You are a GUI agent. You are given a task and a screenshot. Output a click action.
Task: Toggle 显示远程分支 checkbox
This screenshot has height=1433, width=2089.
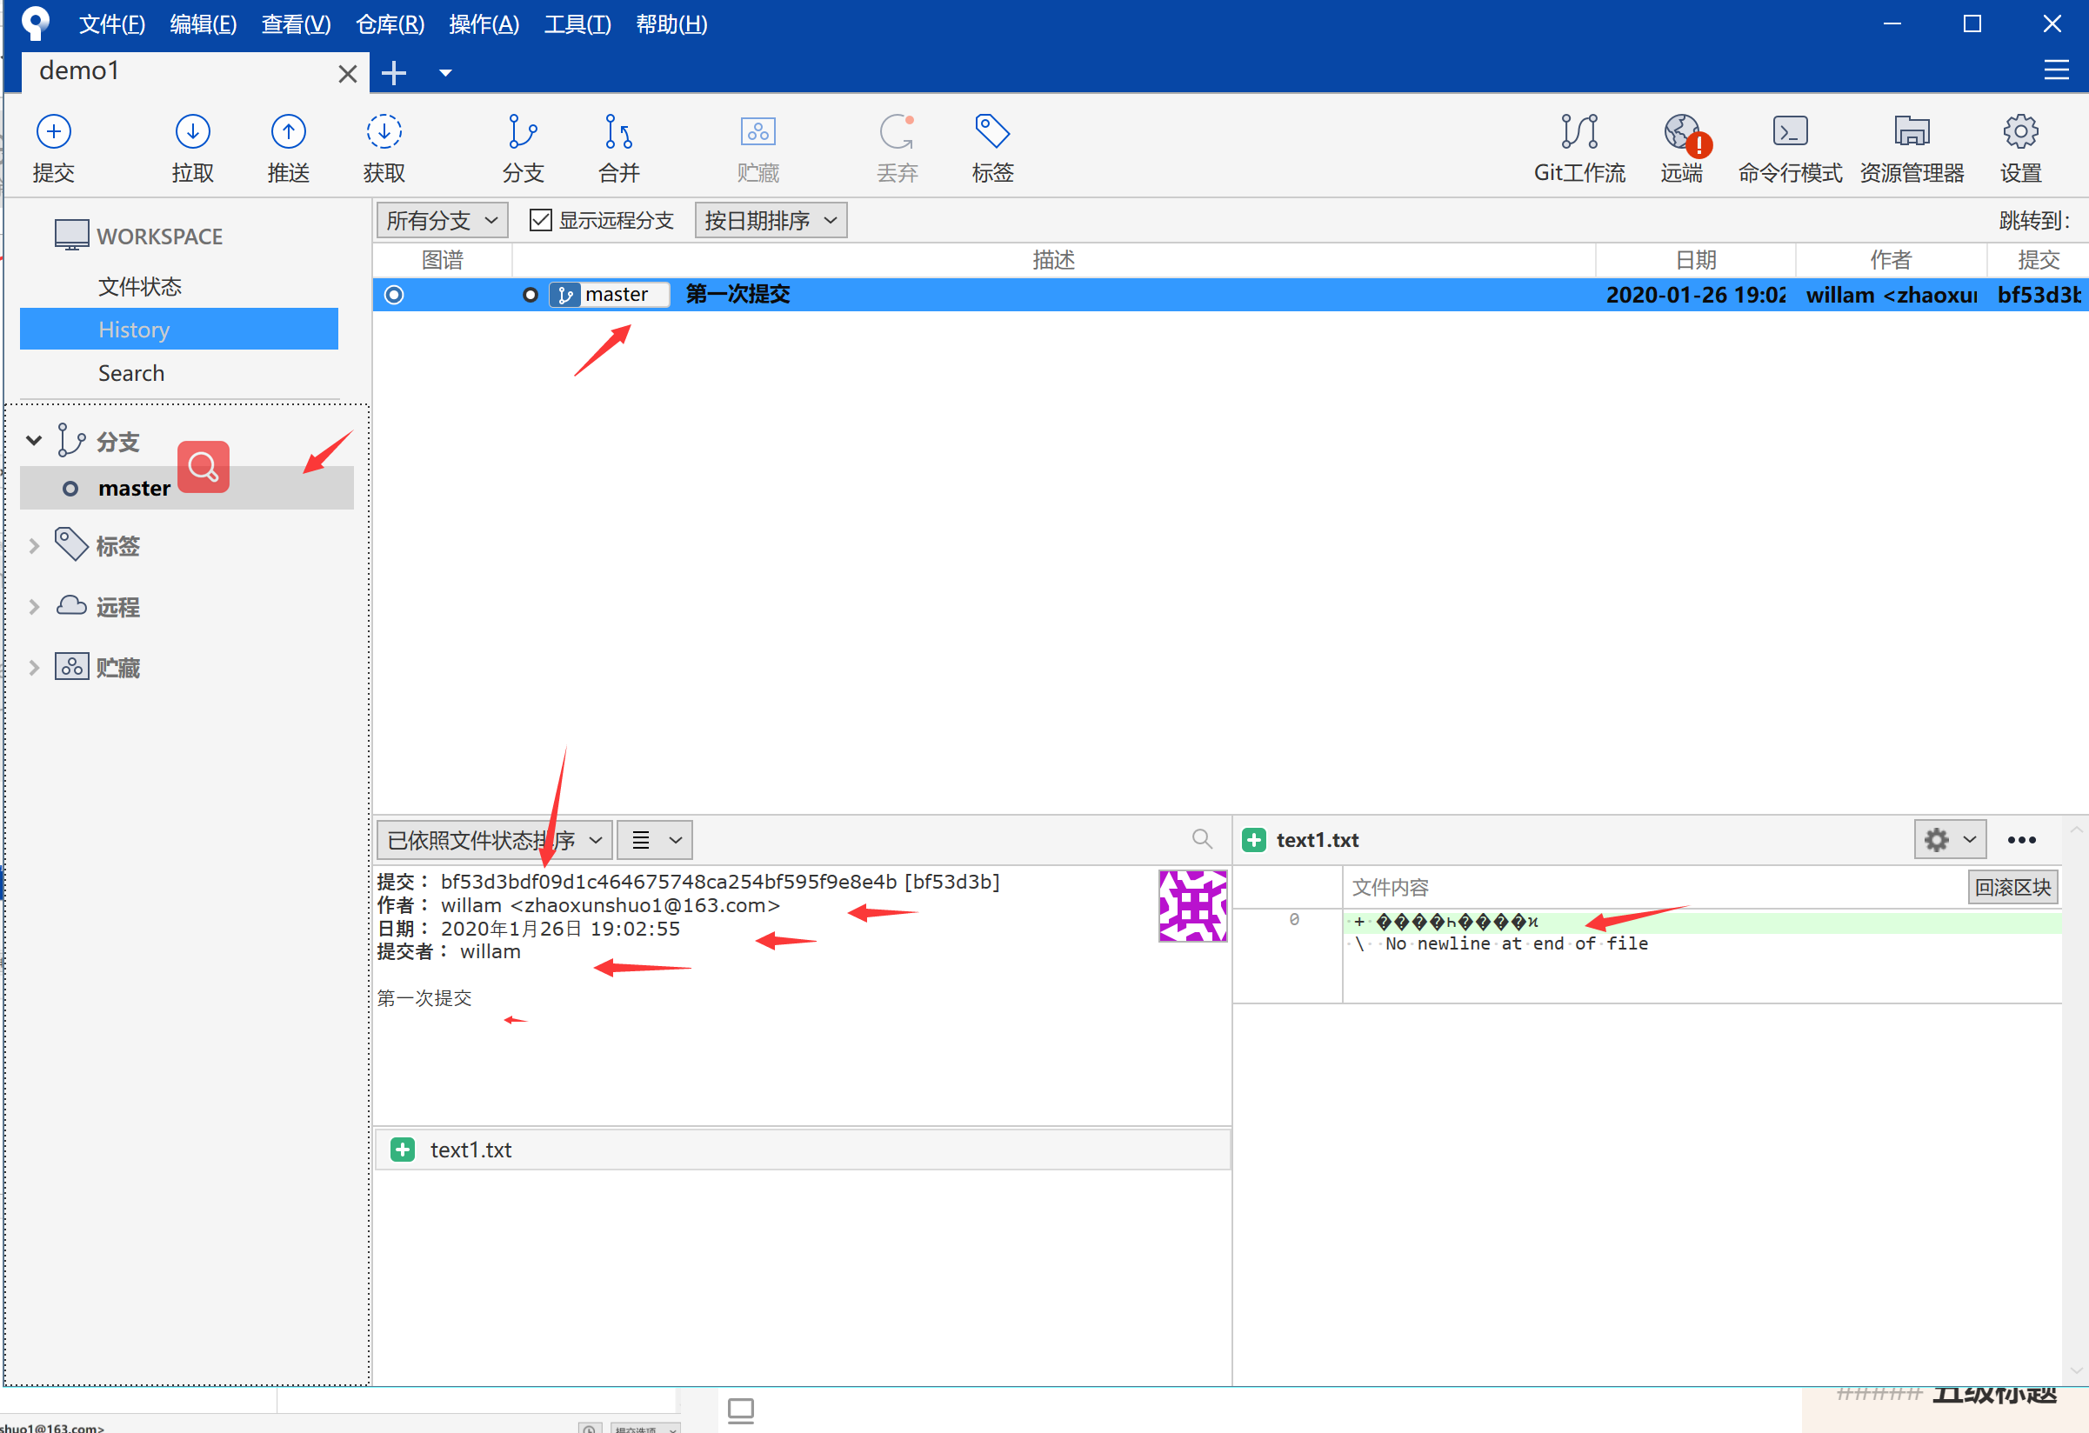pyautogui.click(x=540, y=220)
